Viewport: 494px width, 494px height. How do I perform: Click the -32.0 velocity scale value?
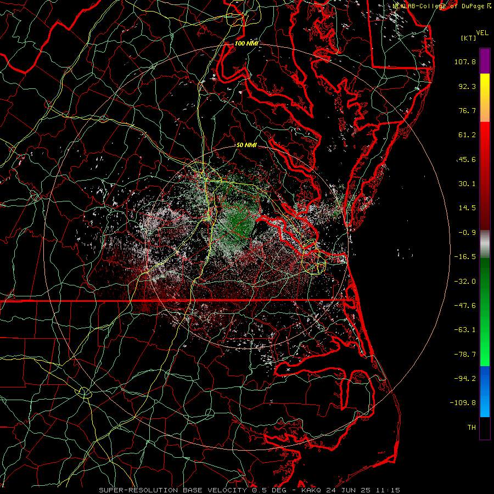[465, 282]
